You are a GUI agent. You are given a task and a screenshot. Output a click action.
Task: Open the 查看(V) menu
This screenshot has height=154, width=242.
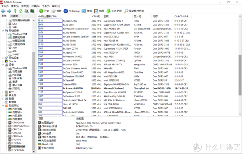(x=15, y=6)
